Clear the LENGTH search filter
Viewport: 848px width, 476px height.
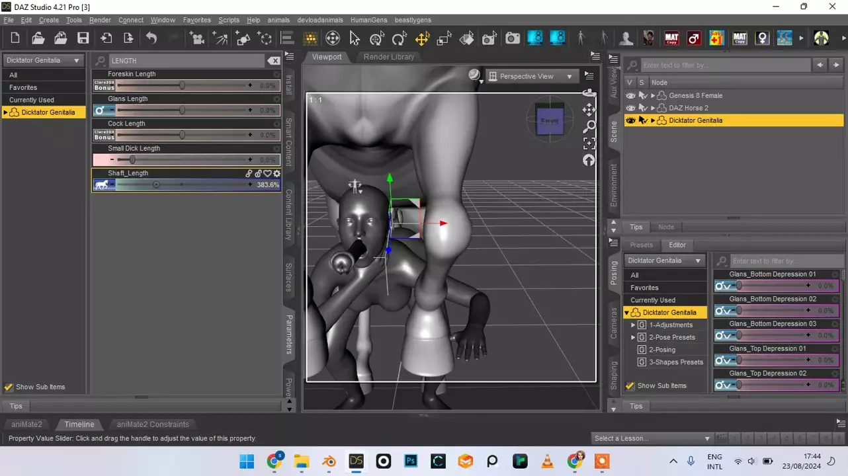coord(273,61)
